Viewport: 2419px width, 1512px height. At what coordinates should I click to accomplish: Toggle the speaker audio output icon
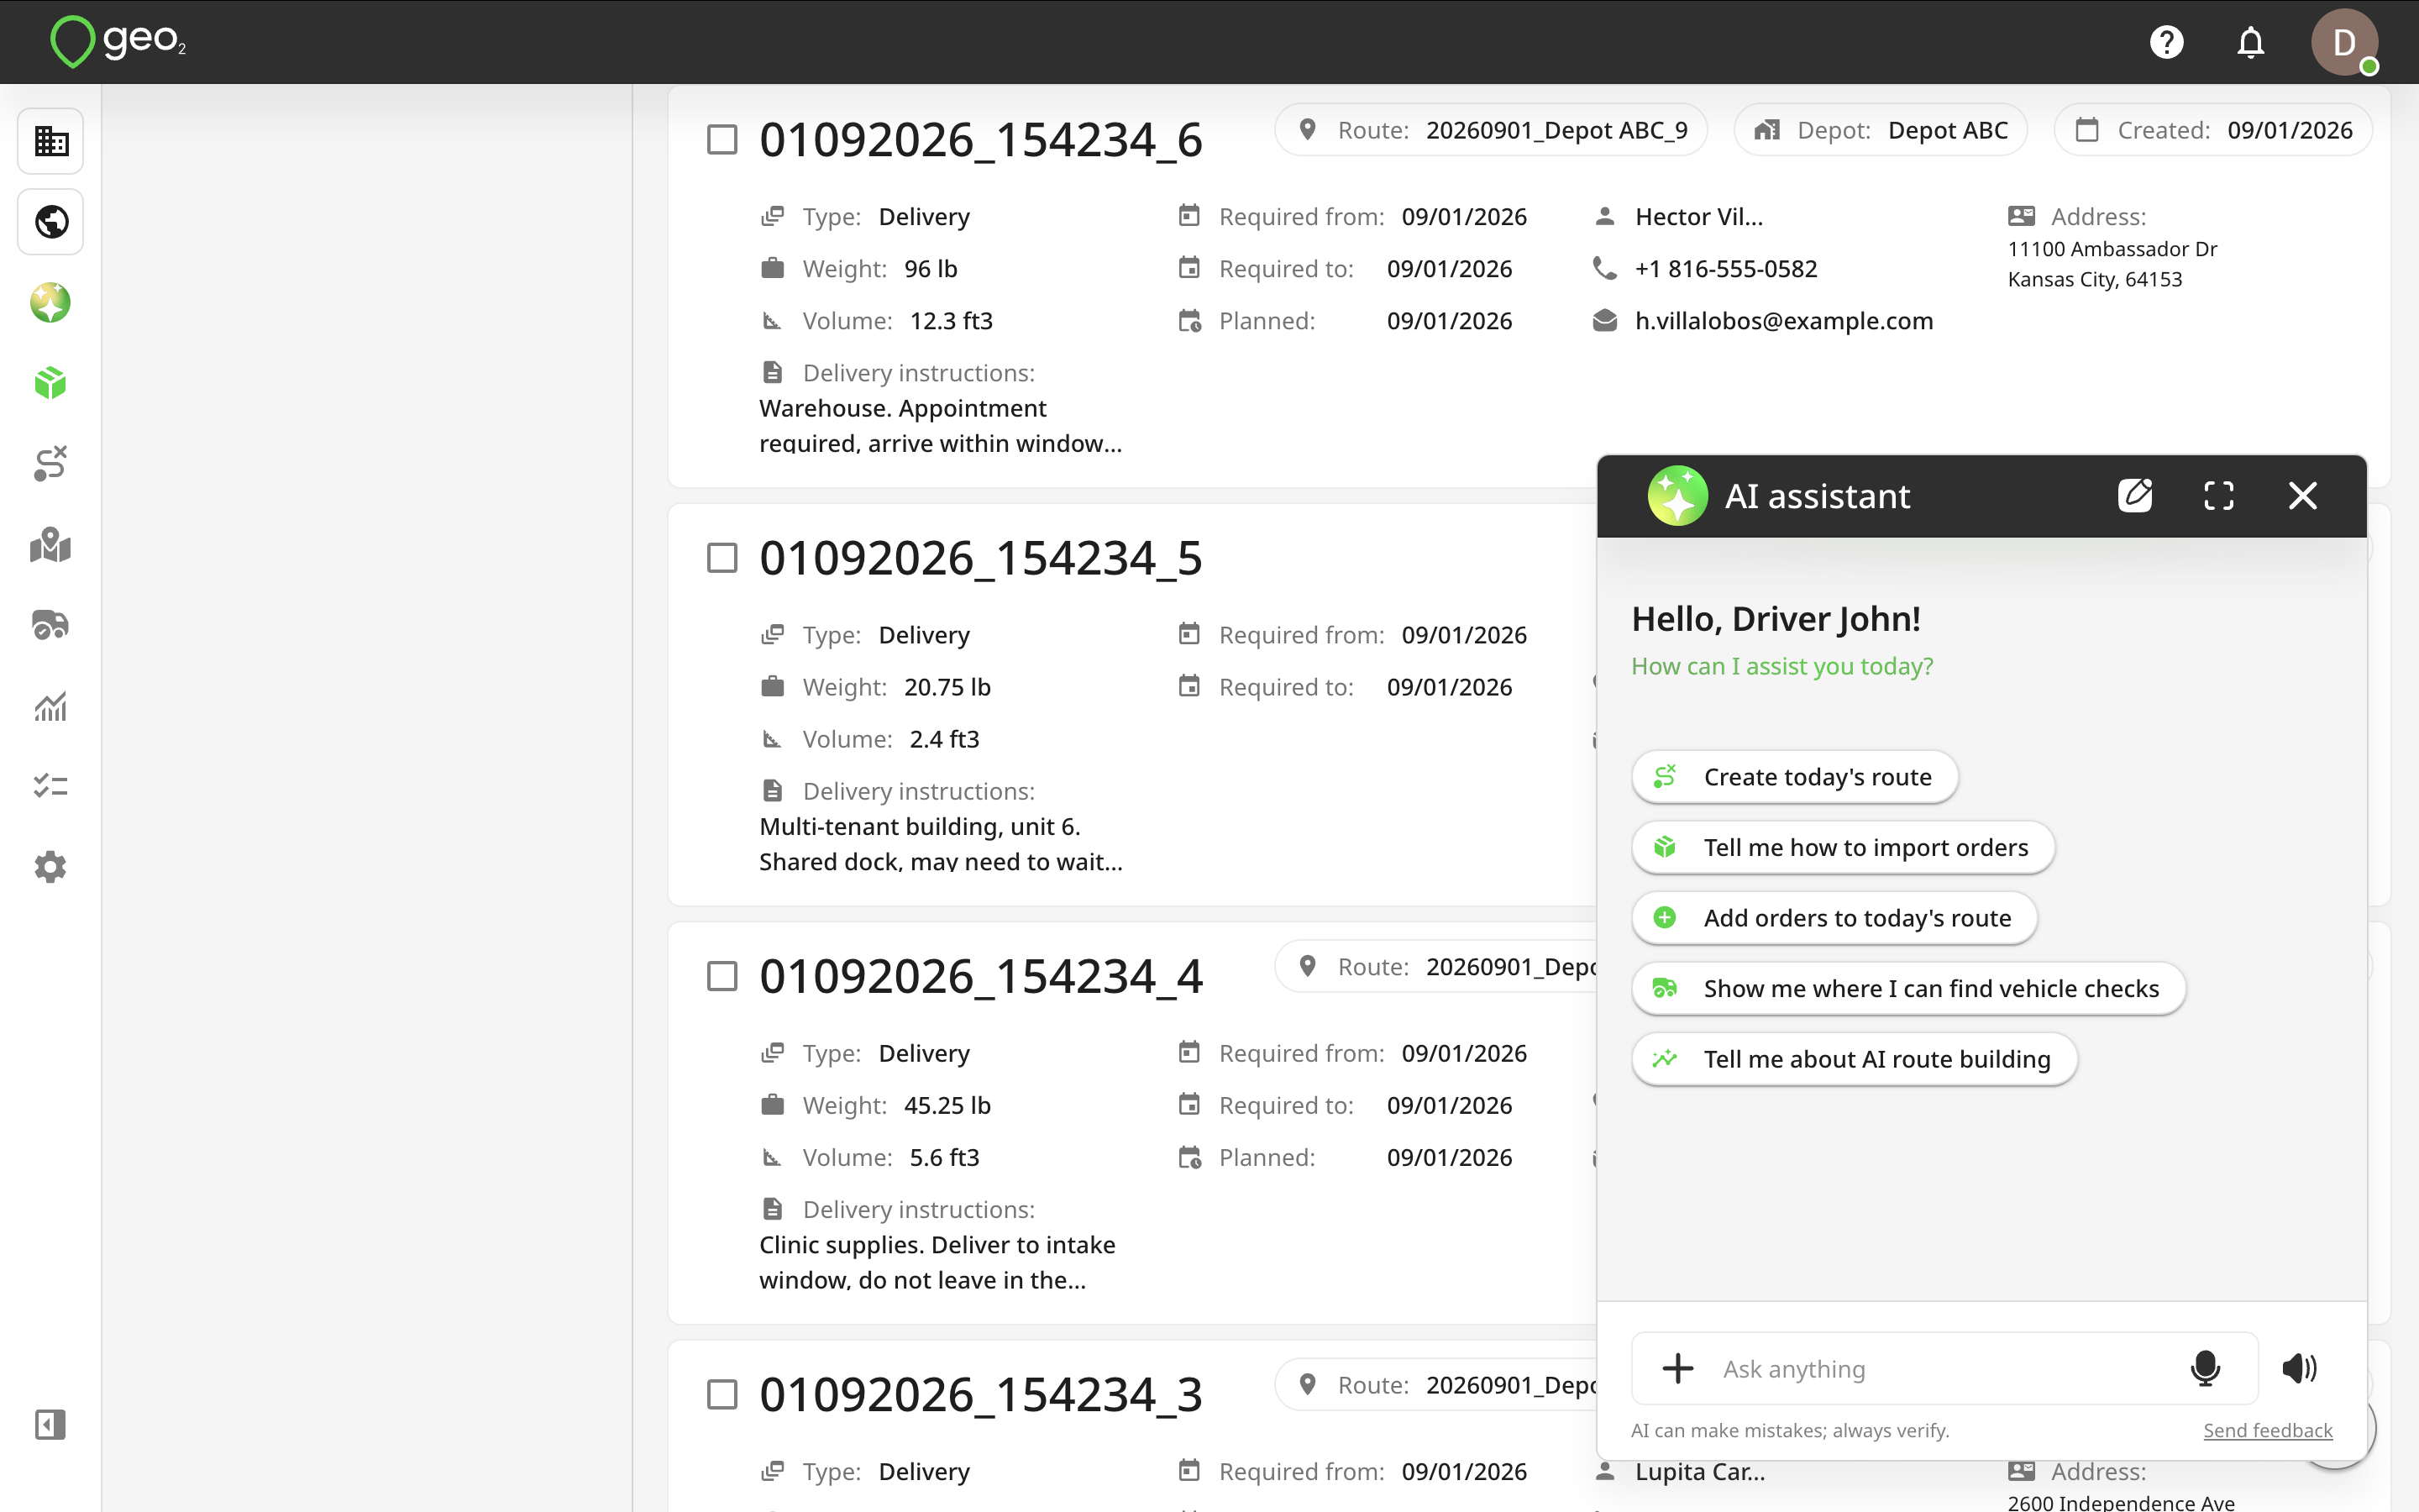pos(2299,1368)
